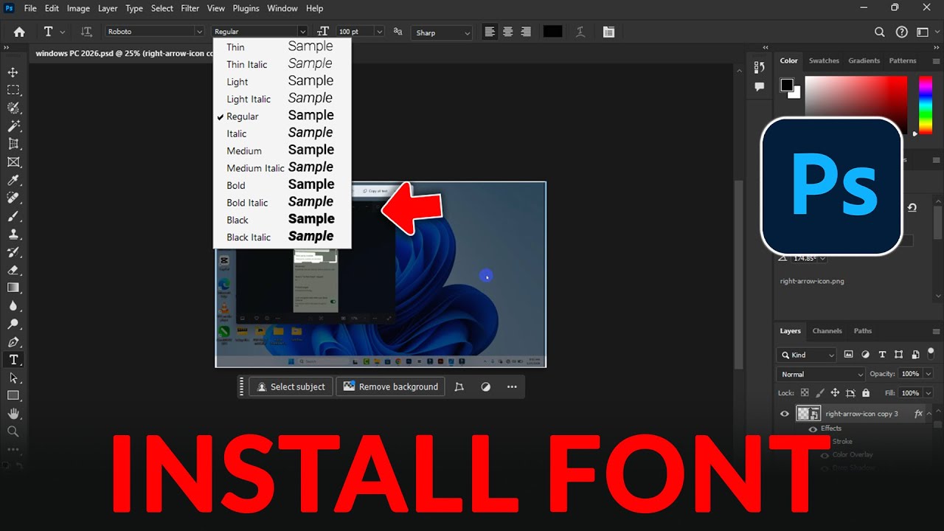Select the Path Selection tool
This screenshot has width=944, height=531.
tap(13, 378)
